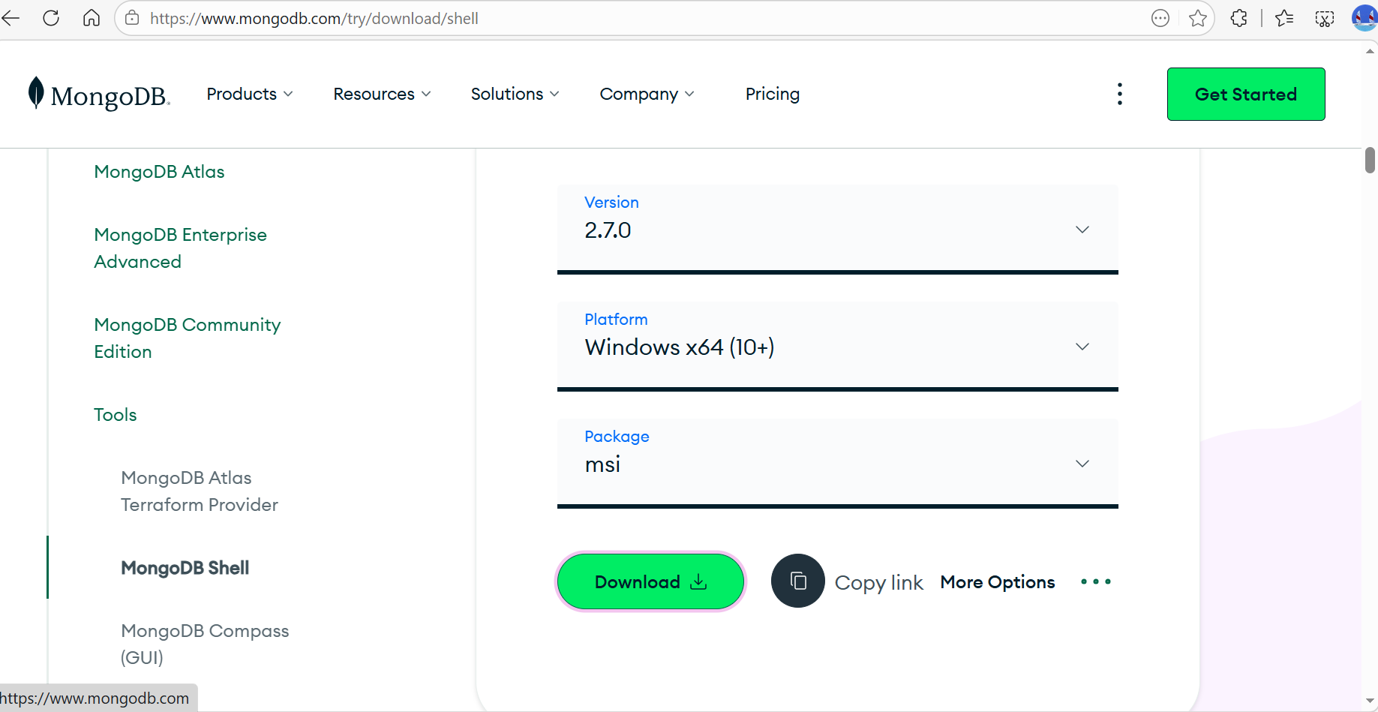Open MongoDB Enterprise Advanced link
Viewport: 1378px width, 712px height.
[180, 248]
